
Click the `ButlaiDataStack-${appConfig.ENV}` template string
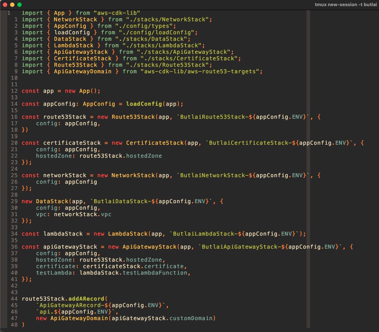(151, 201)
